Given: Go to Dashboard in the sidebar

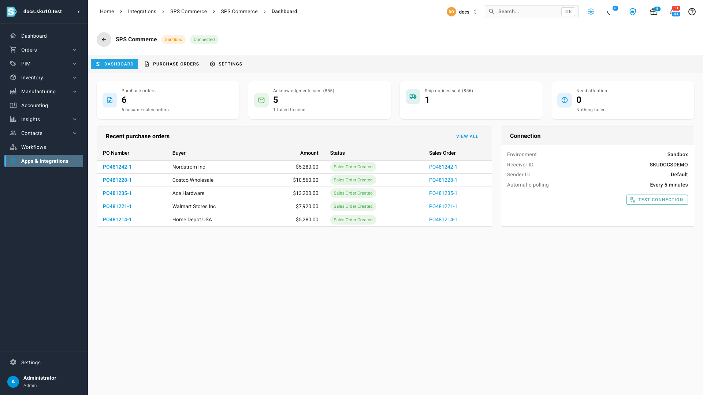Looking at the screenshot, I should pyautogui.click(x=44, y=36).
